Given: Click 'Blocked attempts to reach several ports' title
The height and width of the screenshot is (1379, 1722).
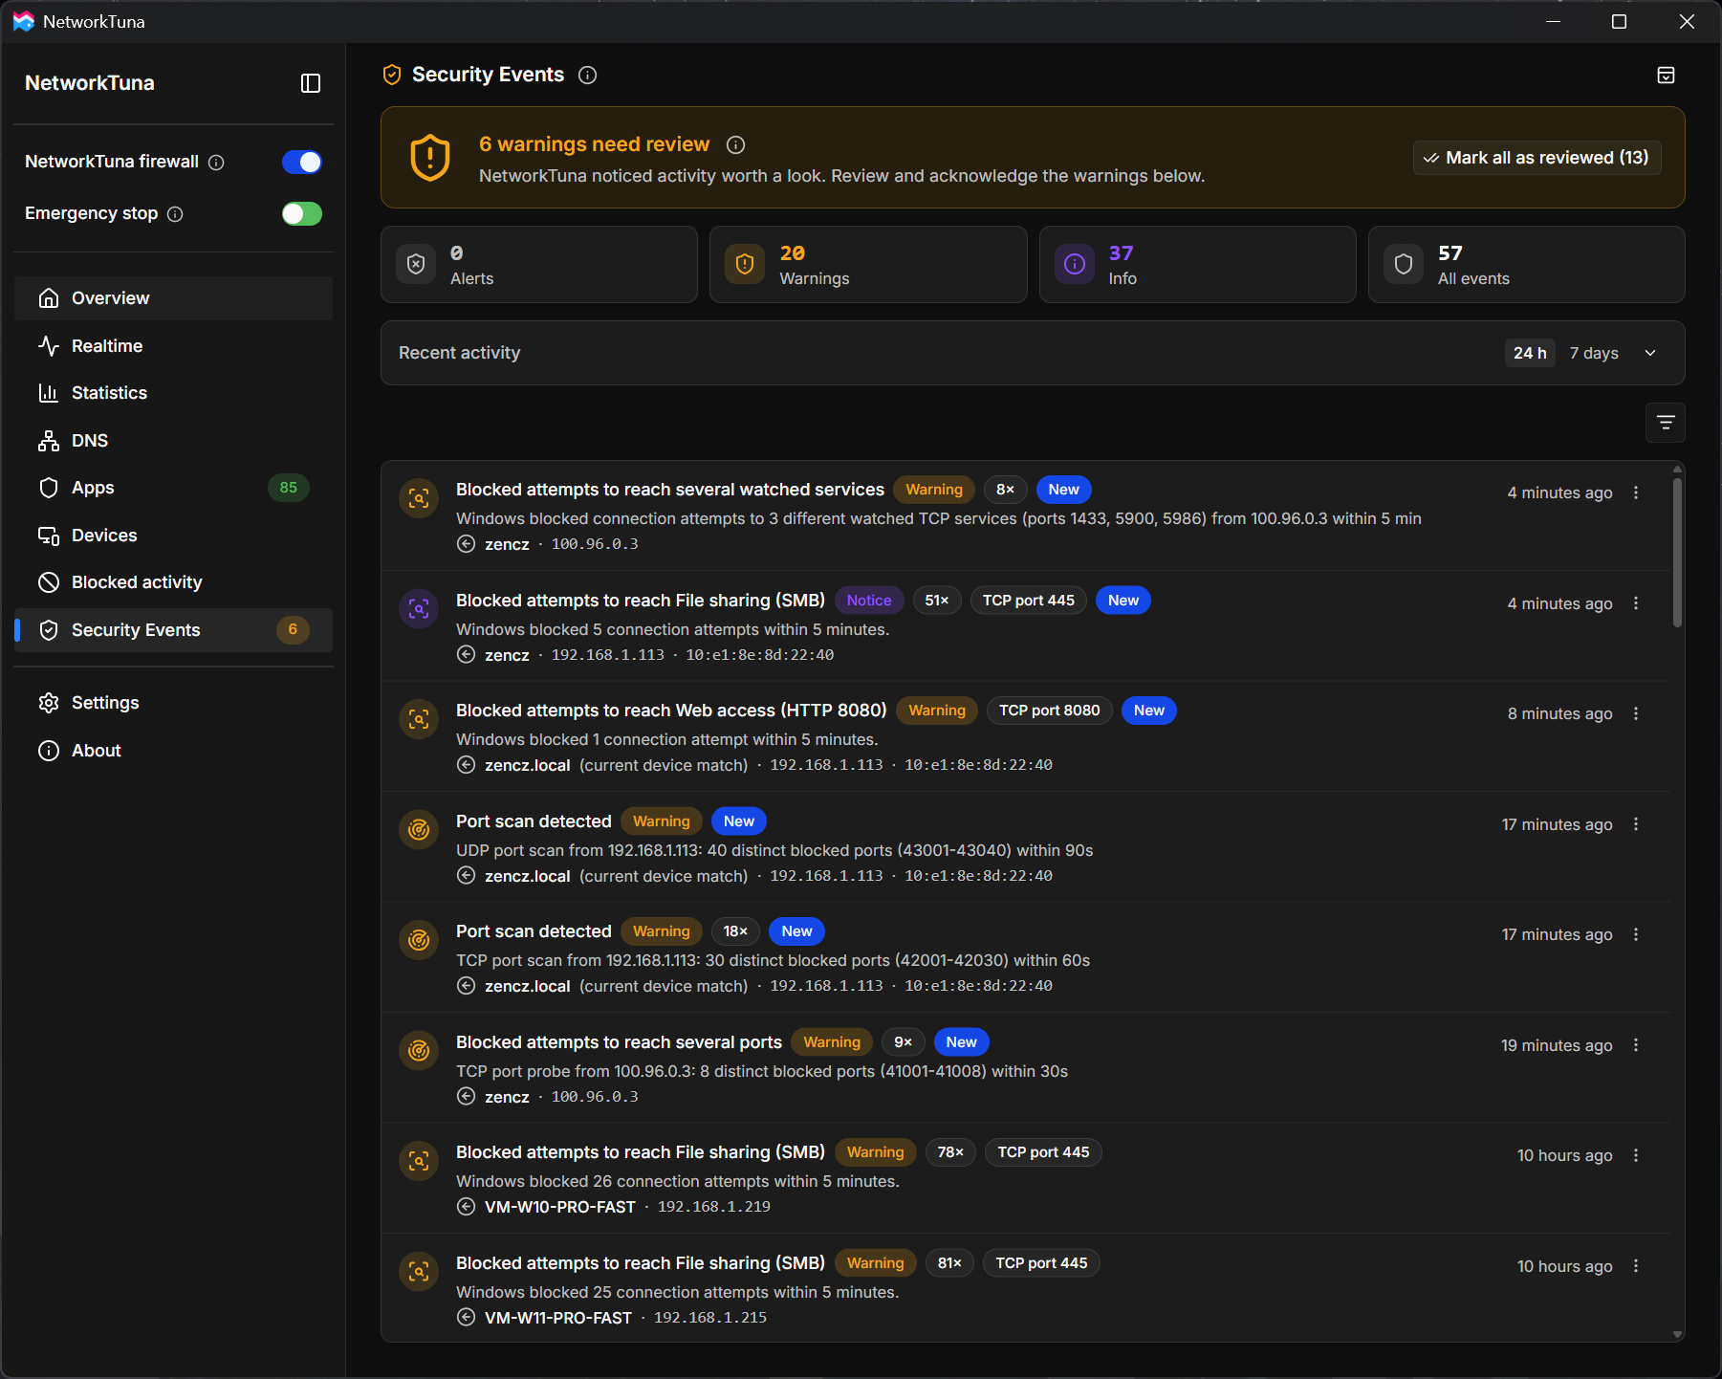Looking at the screenshot, I should pyautogui.click(x=619, y=1042).
